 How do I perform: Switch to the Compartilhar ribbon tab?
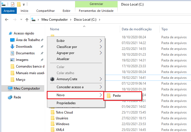(45, 11)
